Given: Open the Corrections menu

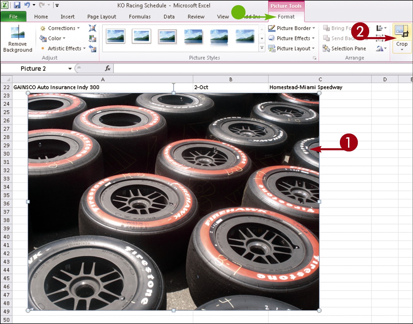Looking at the screenshot, I should (60, 28).
